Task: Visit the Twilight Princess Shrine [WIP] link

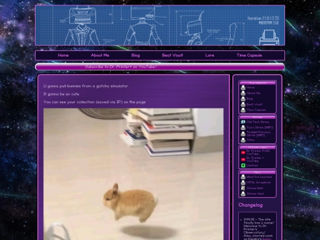Action: click(x=258, y=134)
